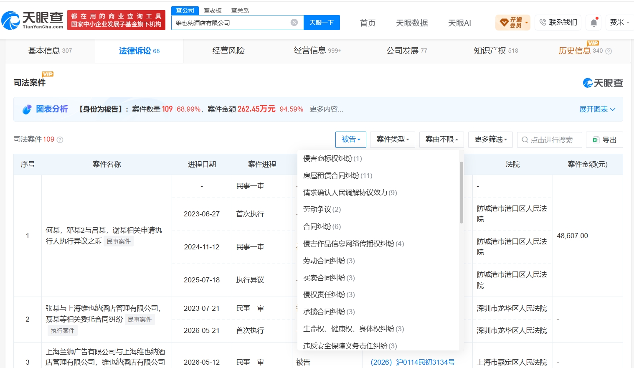Click the 进程日期 column header
This screenshot has height=368, width=634.
(x=202, y=164)
